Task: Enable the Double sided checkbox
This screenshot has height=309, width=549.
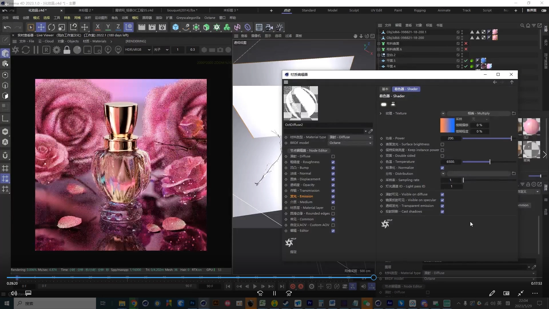Action: pos(442,156)
